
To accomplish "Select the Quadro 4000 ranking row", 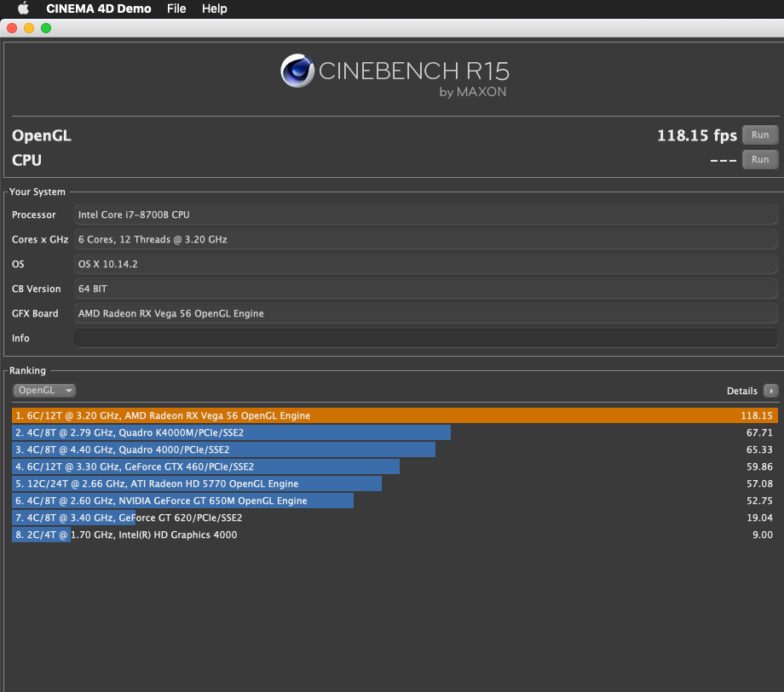I will pos(395,449).
